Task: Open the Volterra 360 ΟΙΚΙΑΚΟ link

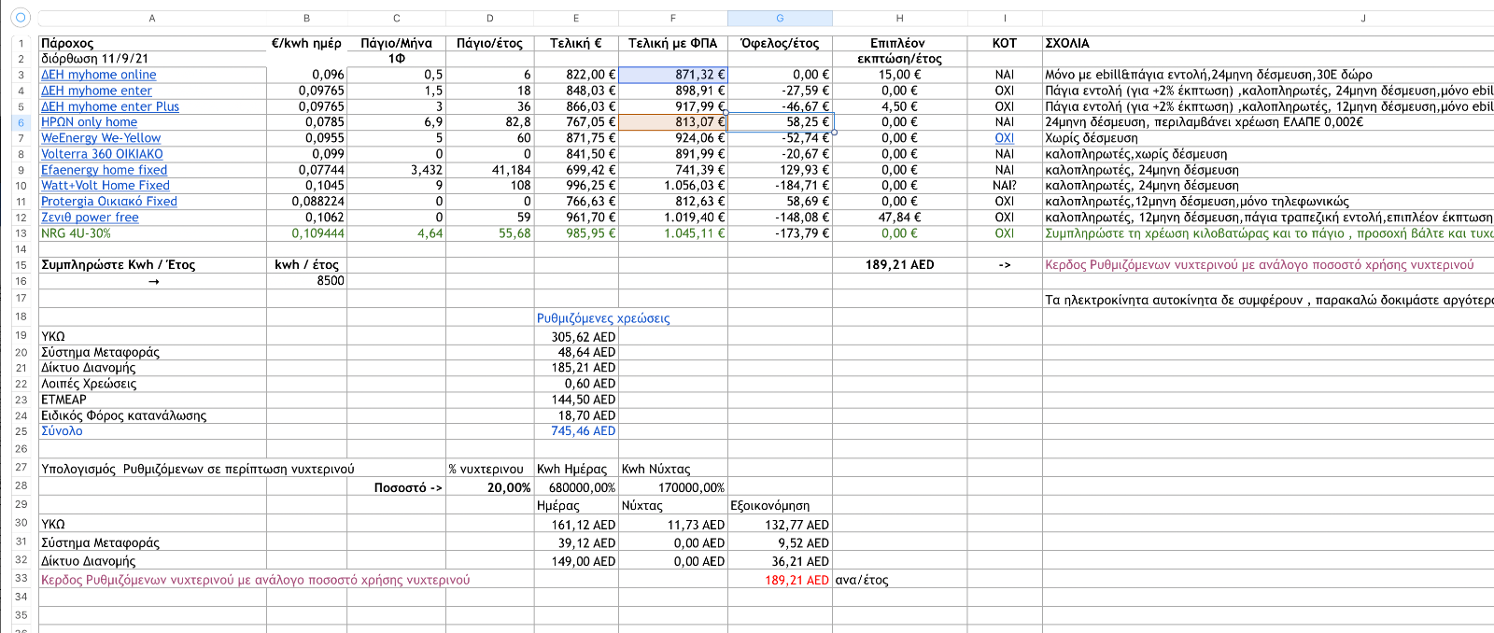Action: [102, 154]
